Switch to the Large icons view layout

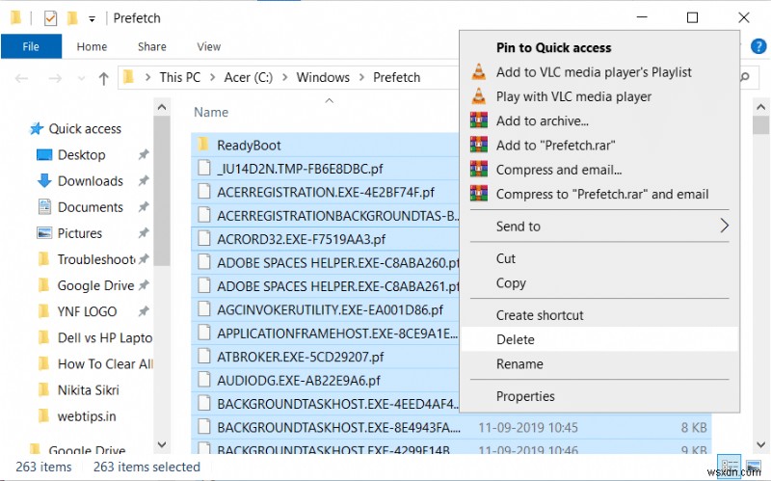click(755, 468)
